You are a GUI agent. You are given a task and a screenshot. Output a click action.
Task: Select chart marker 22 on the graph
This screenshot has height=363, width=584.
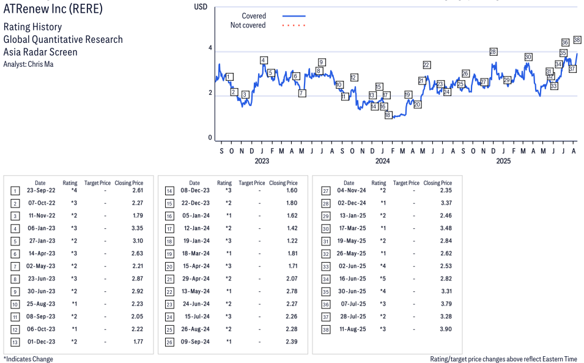tap(426, 65)
